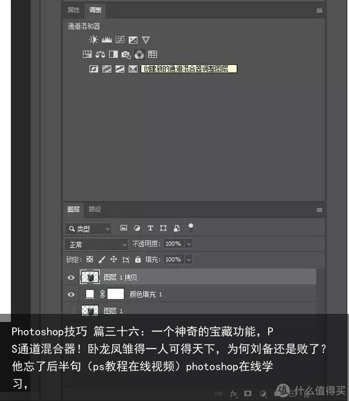Add a Color Balance adjustment
This screenshot has height=401, width=349.
tap(100, 54)
